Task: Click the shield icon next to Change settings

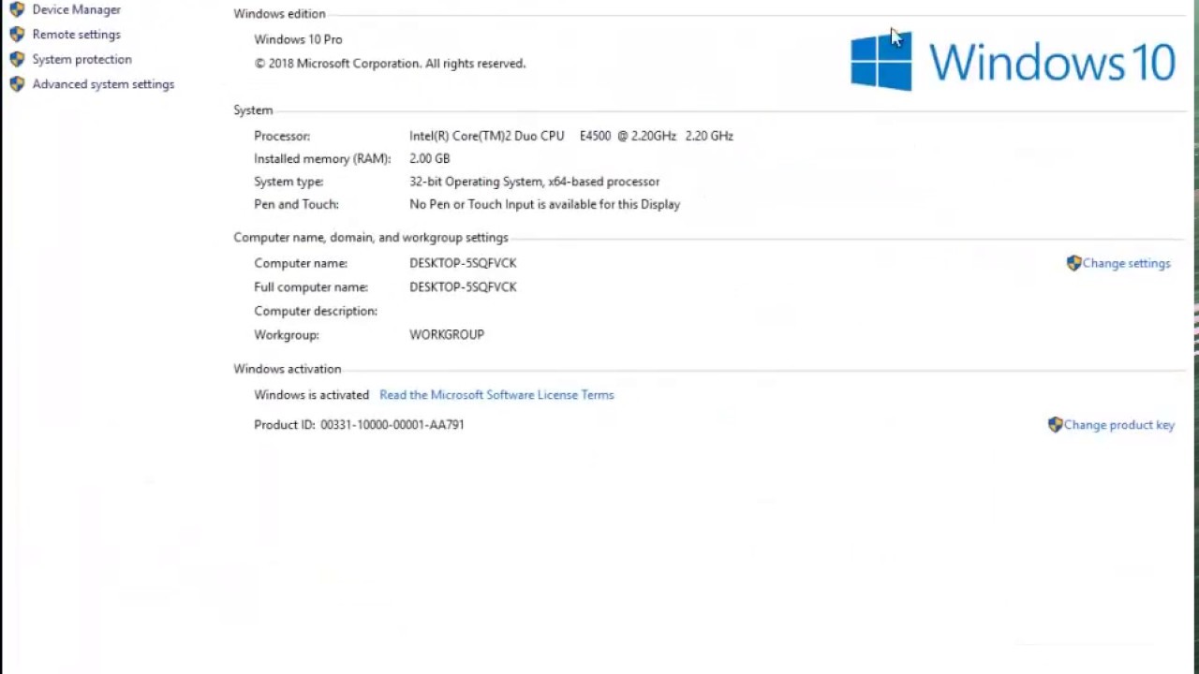Action: click(1073, 263)
